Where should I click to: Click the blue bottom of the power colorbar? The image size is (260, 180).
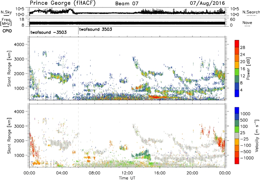(x=237, y=93)
